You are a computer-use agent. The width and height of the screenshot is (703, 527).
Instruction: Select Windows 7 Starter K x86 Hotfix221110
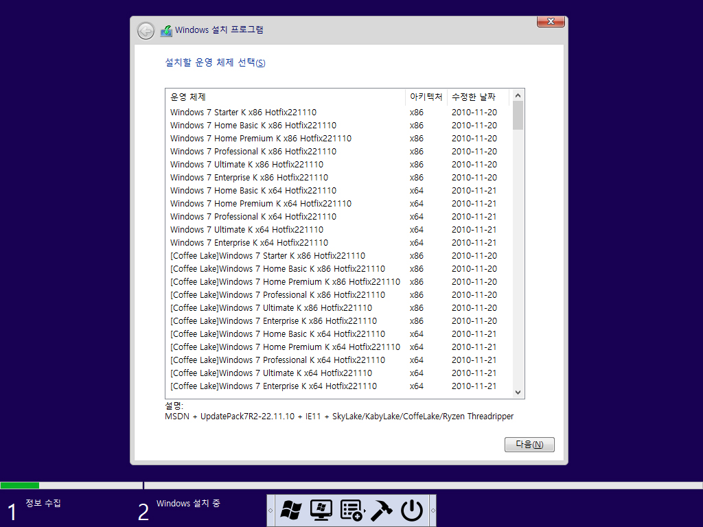point(338,112)
